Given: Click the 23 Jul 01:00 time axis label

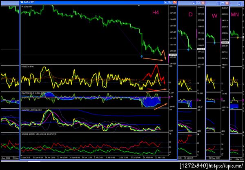Looking at the screenshot, I should pyautogui.click(x=160, y=158).
